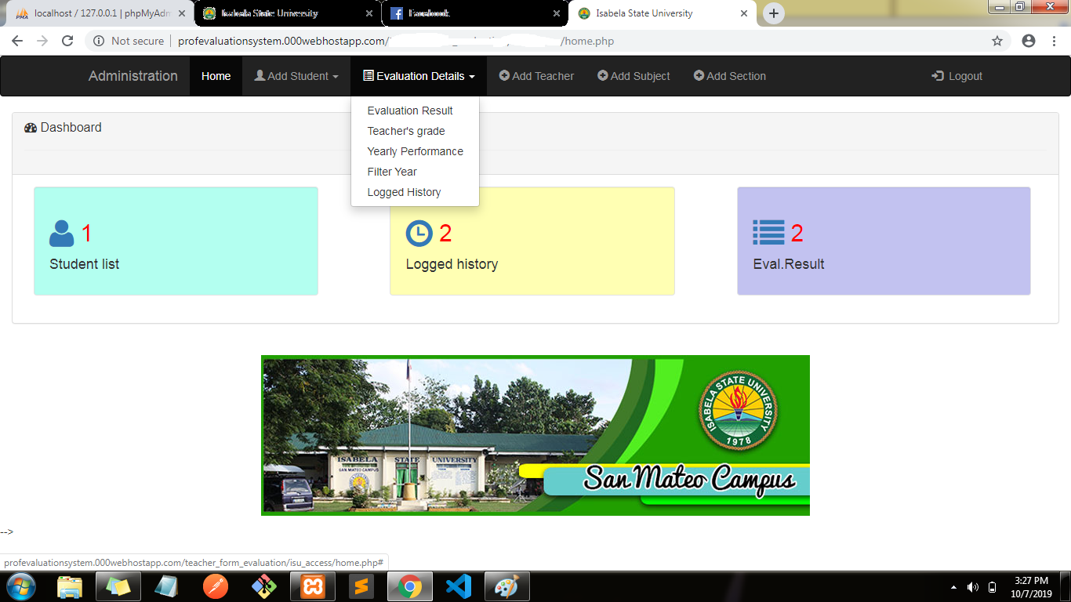Click inside the browser address bar
Viewport: 1071px width, 602px height.
point(470,40)
